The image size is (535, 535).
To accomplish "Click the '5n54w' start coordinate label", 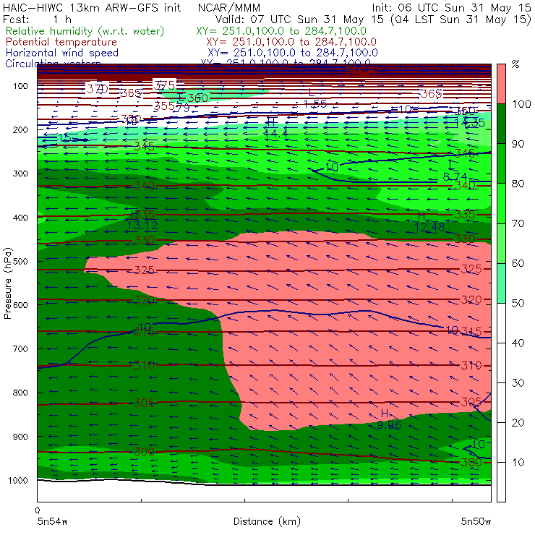I will click(53, 521).
